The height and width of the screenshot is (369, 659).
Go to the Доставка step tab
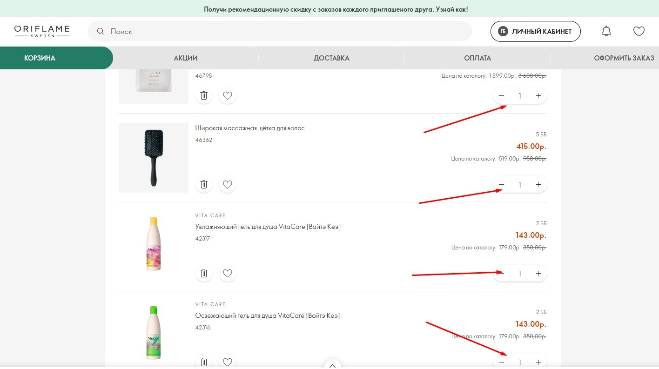coord(331,58)
